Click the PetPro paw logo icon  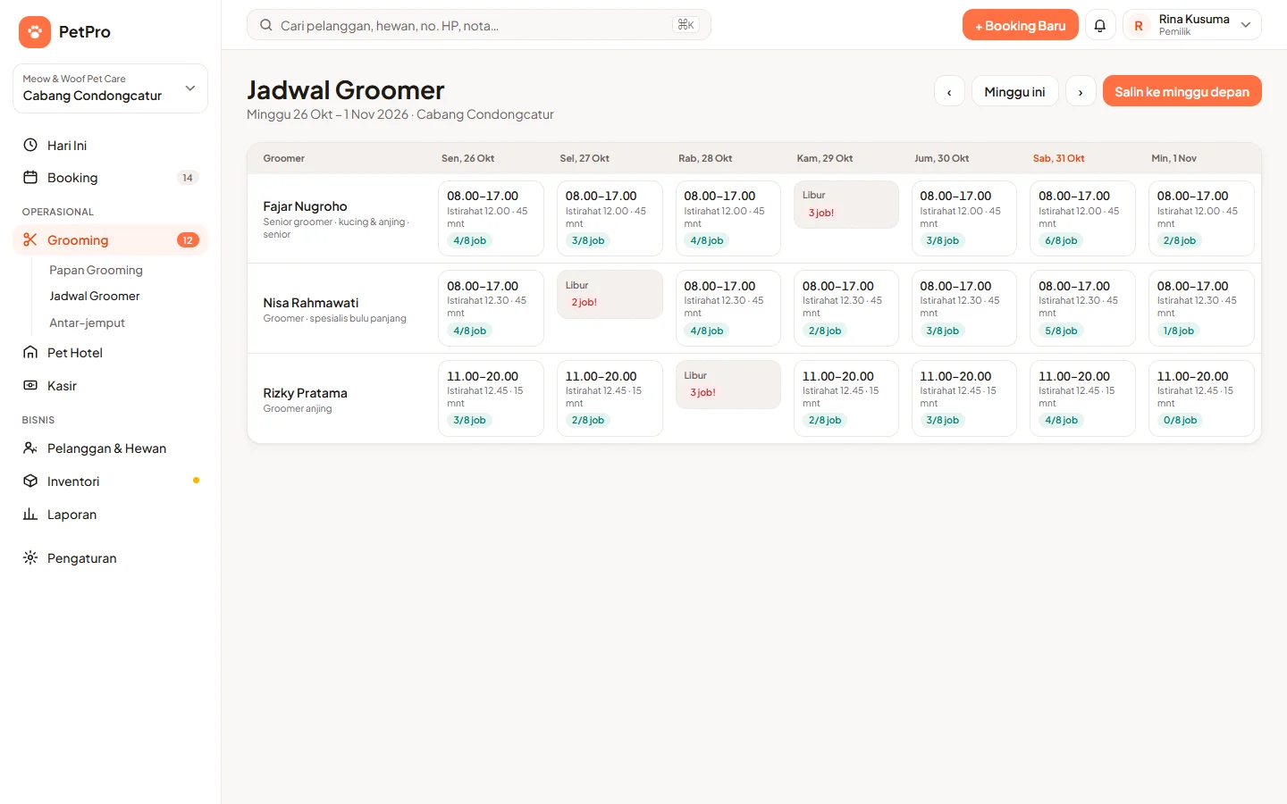point(35,32)
